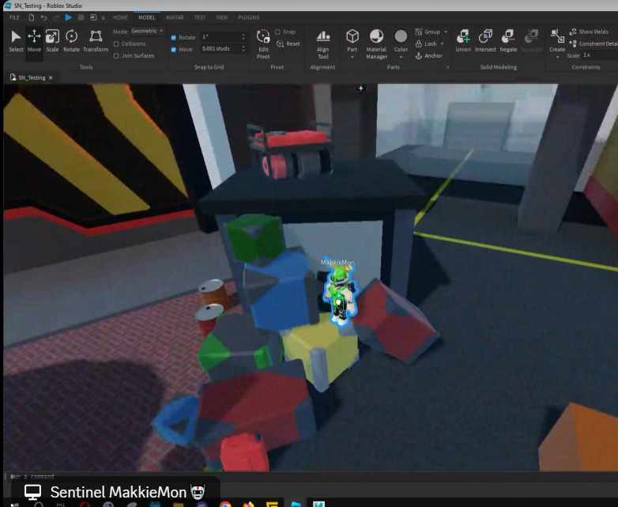The width and height of the screenshot is (618, 507).
Task: Toggle Constraint Details
Action: pos(594,44)
